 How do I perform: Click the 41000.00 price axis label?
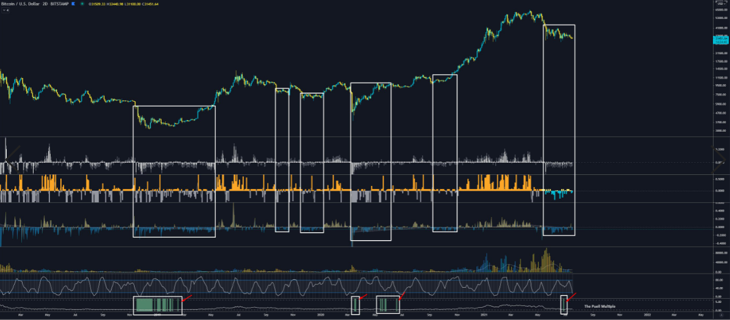click(721, 28)
